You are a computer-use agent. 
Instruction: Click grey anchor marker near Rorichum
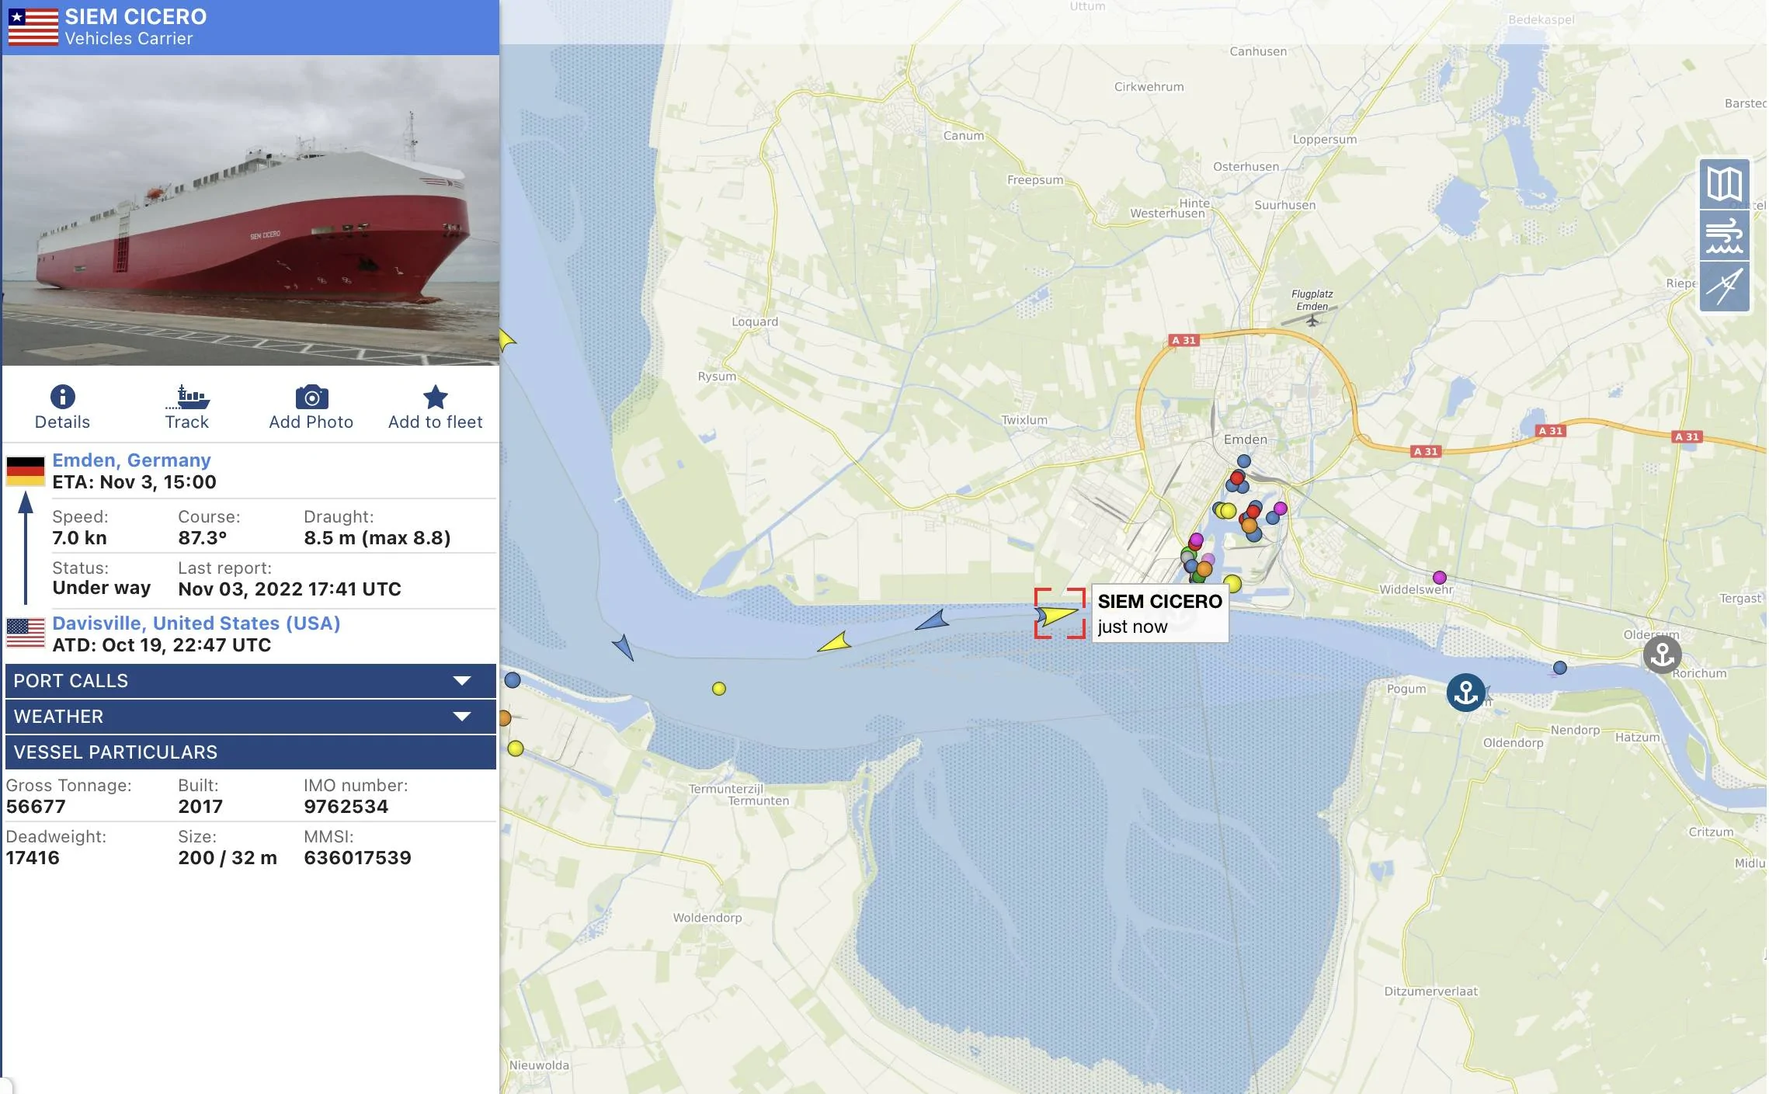pyautogui.click(x=1662, y=655)
